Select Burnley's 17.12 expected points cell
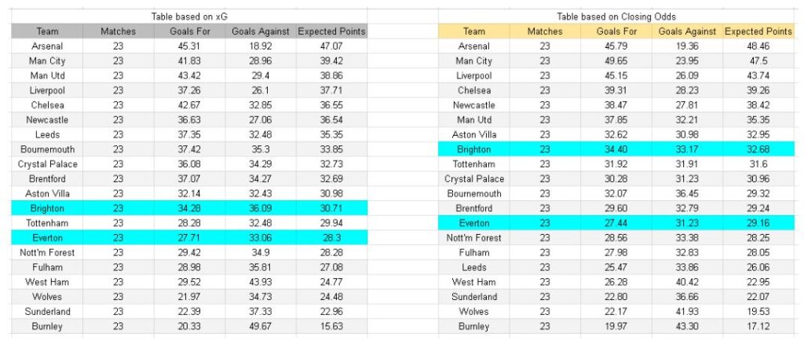 pos(758,326)
